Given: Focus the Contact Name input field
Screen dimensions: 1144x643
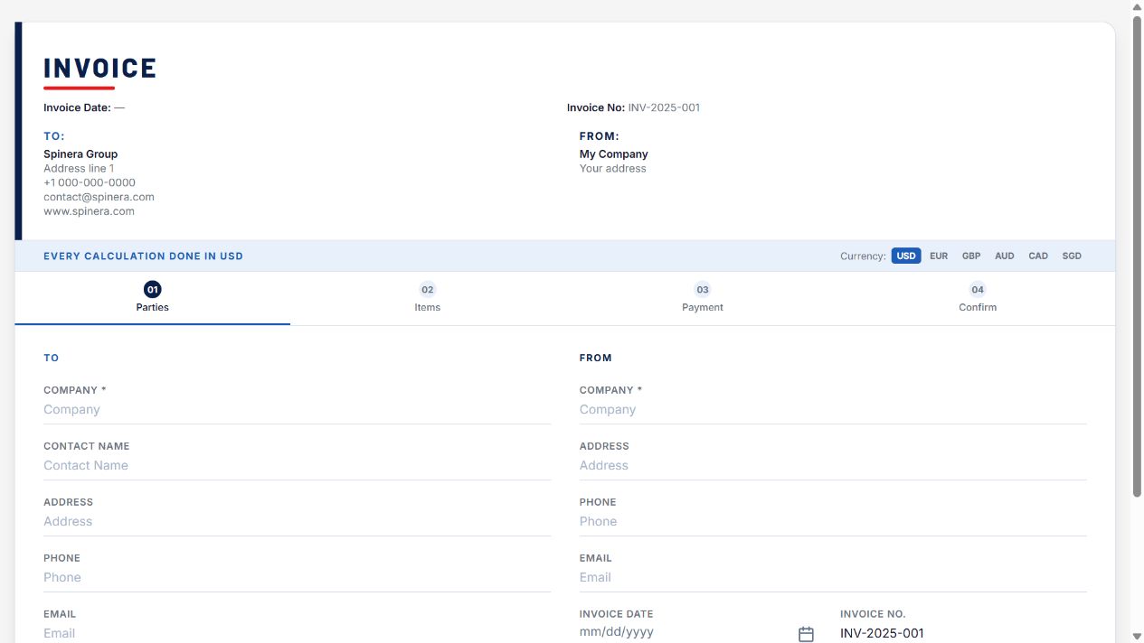Looking at the screenshot, I should [297, 466].
